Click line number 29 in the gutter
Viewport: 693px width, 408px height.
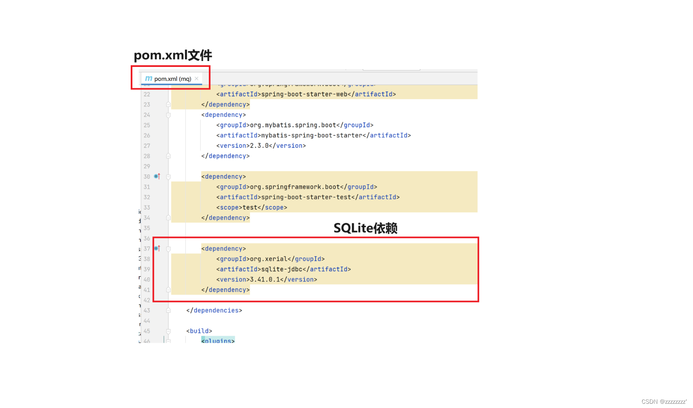point(147,166)
